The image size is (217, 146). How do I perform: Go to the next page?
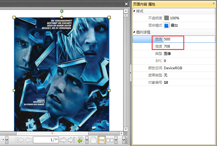pyautogui.click(x=63, y=140)
